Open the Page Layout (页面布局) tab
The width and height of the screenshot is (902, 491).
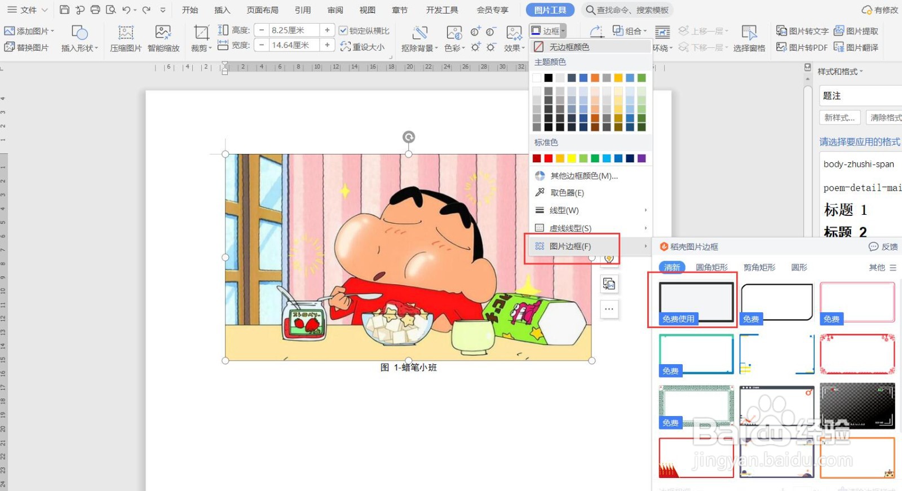pos(262,10)
